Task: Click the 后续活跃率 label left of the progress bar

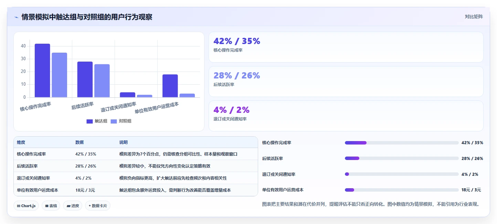Action: point(273,159)
